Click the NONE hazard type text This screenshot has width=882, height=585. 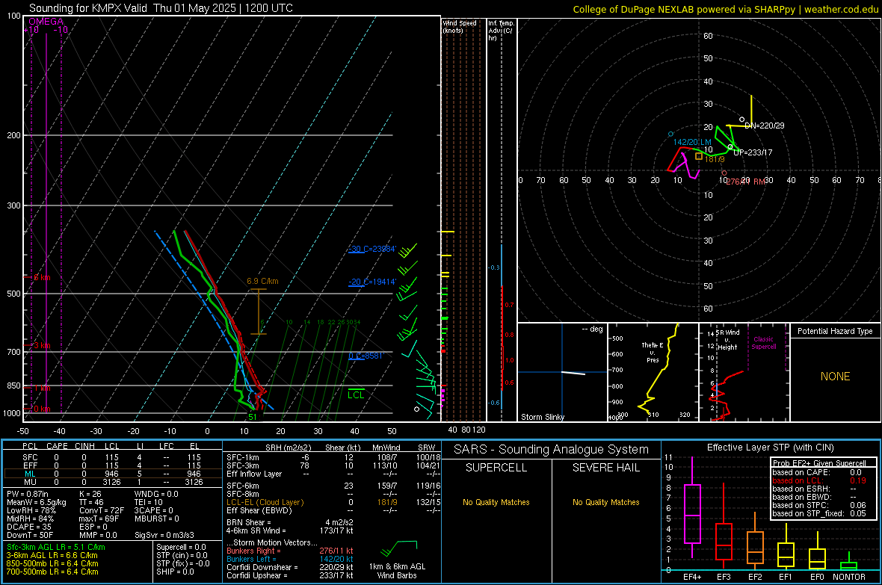coord(836,377)
